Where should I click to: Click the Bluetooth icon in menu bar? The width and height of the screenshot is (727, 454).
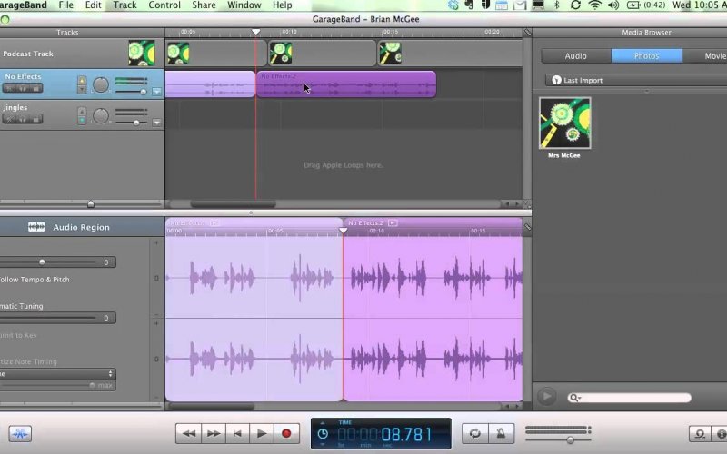point(557,5)
